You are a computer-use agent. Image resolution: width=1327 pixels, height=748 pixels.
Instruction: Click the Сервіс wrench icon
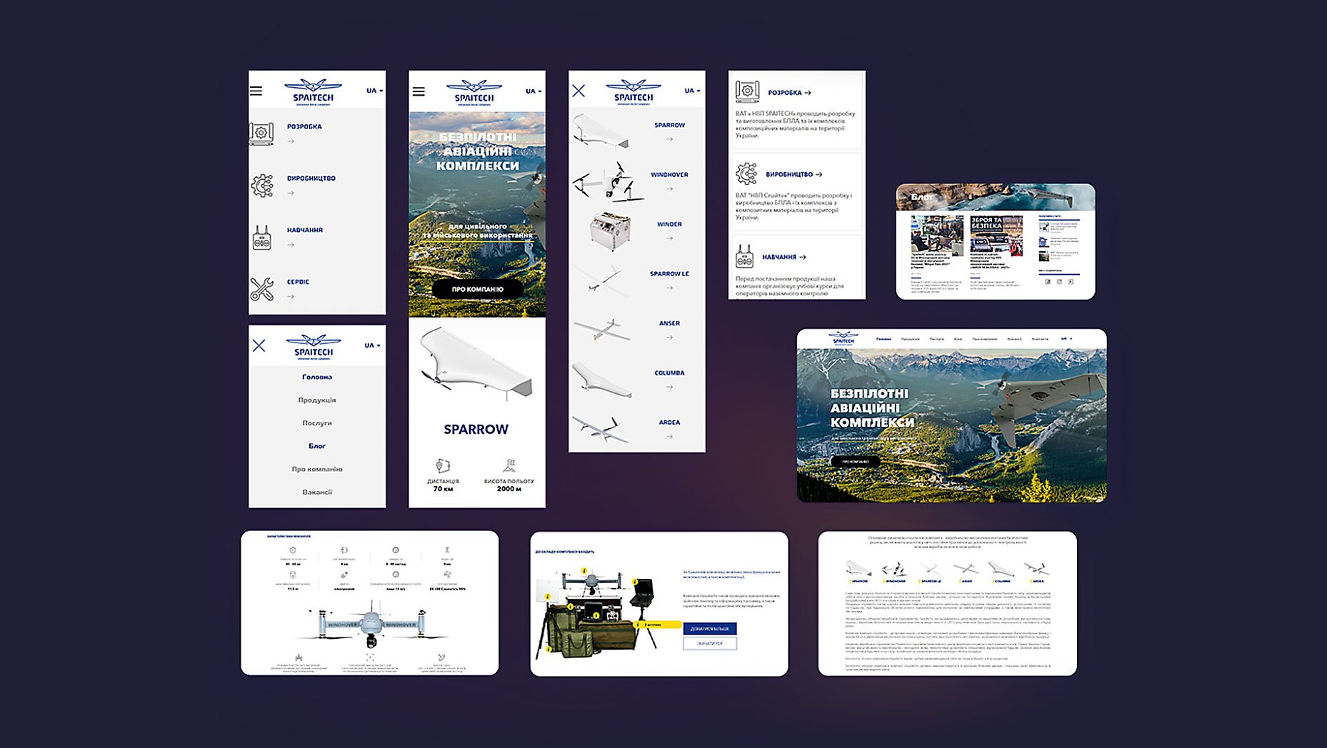tap(262, 289)
